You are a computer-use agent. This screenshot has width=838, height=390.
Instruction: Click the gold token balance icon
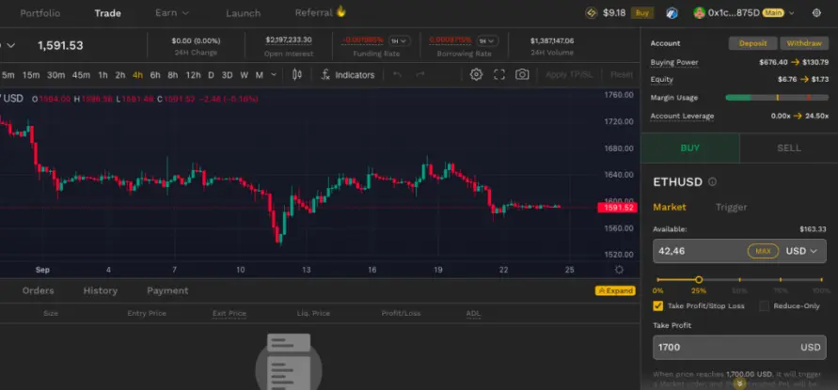tap(591, 13)
